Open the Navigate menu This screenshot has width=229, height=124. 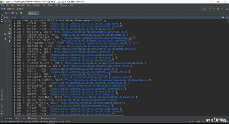(21, 5)
